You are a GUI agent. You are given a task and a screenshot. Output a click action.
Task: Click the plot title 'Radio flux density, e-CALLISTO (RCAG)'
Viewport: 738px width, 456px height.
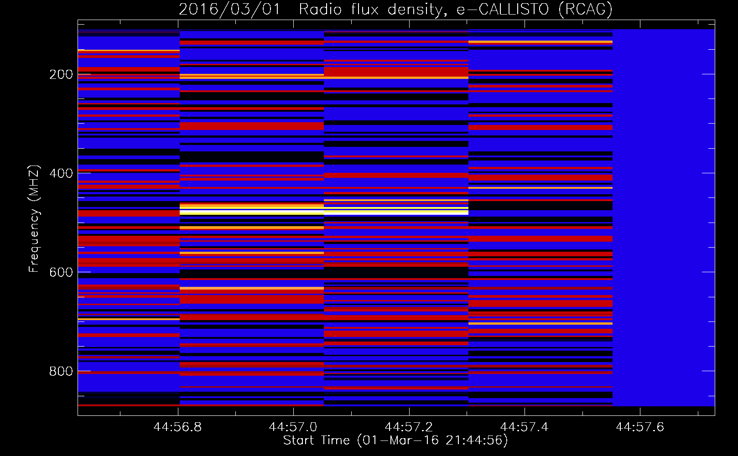point(456,9)
